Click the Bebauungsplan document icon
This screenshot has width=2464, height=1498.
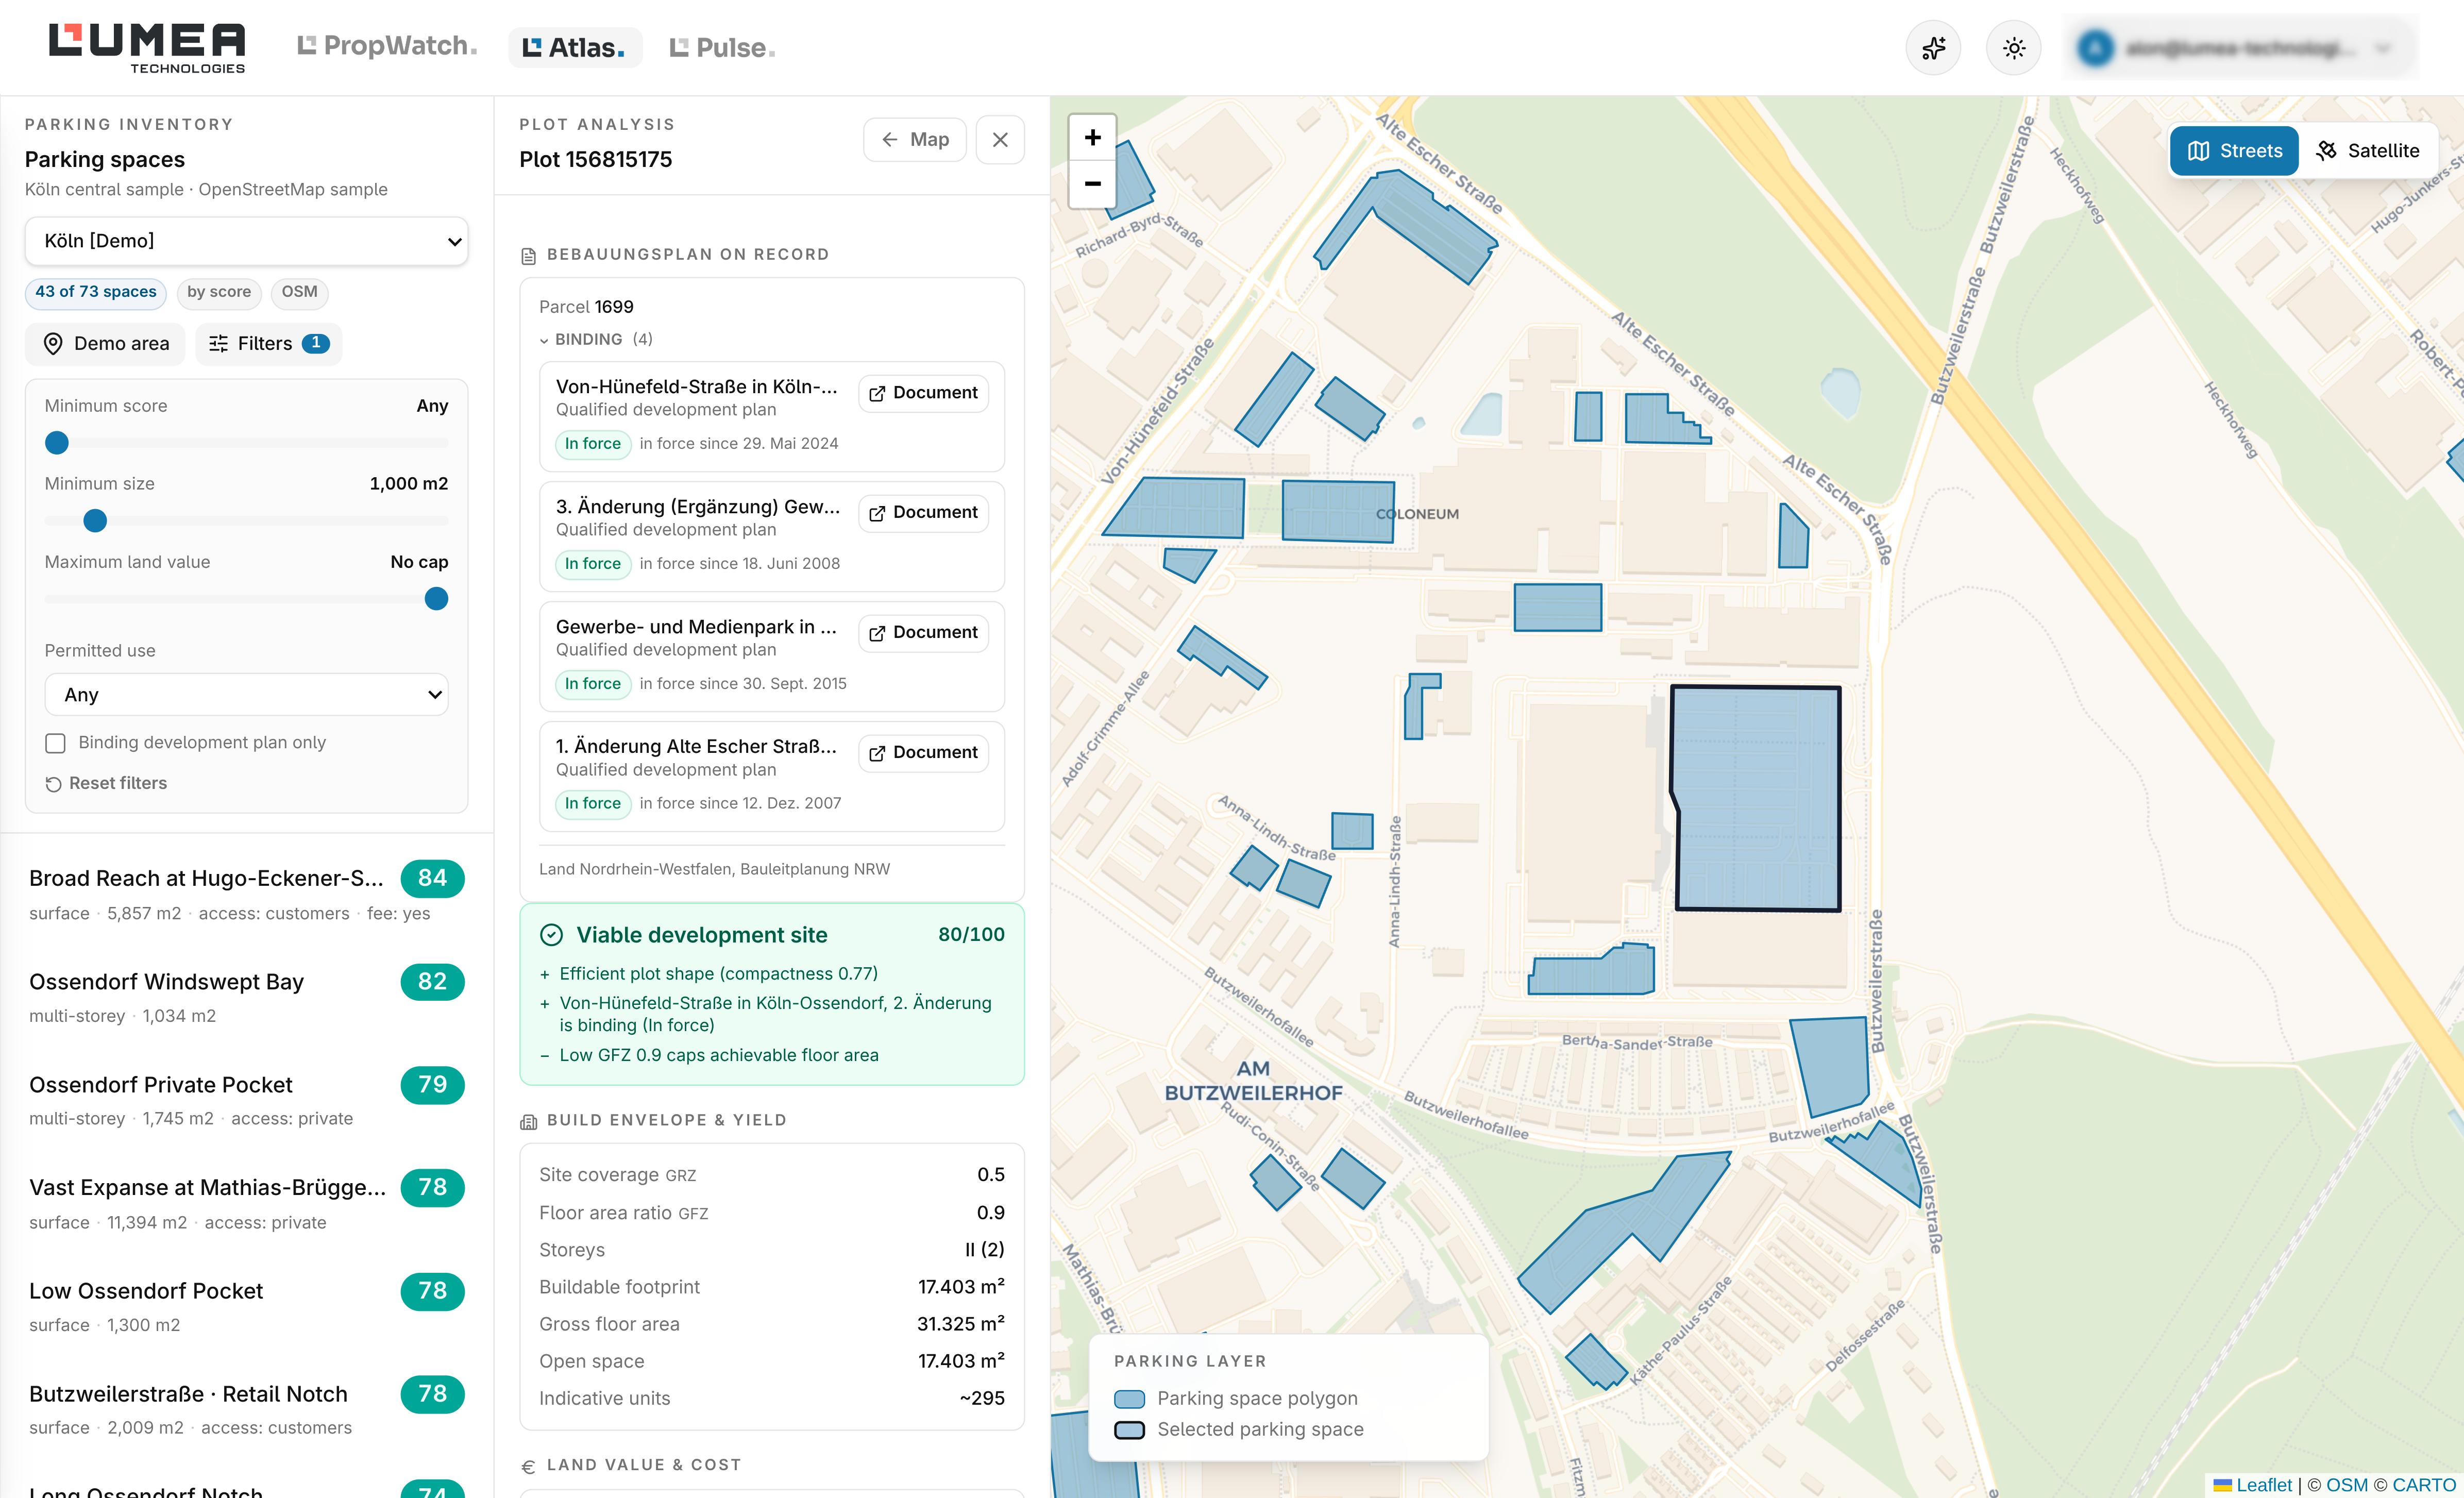(529, 256)
